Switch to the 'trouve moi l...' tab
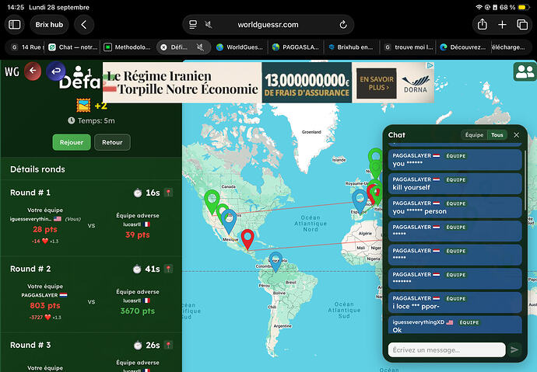Screen dimensions: 537x372 [409, 47]
